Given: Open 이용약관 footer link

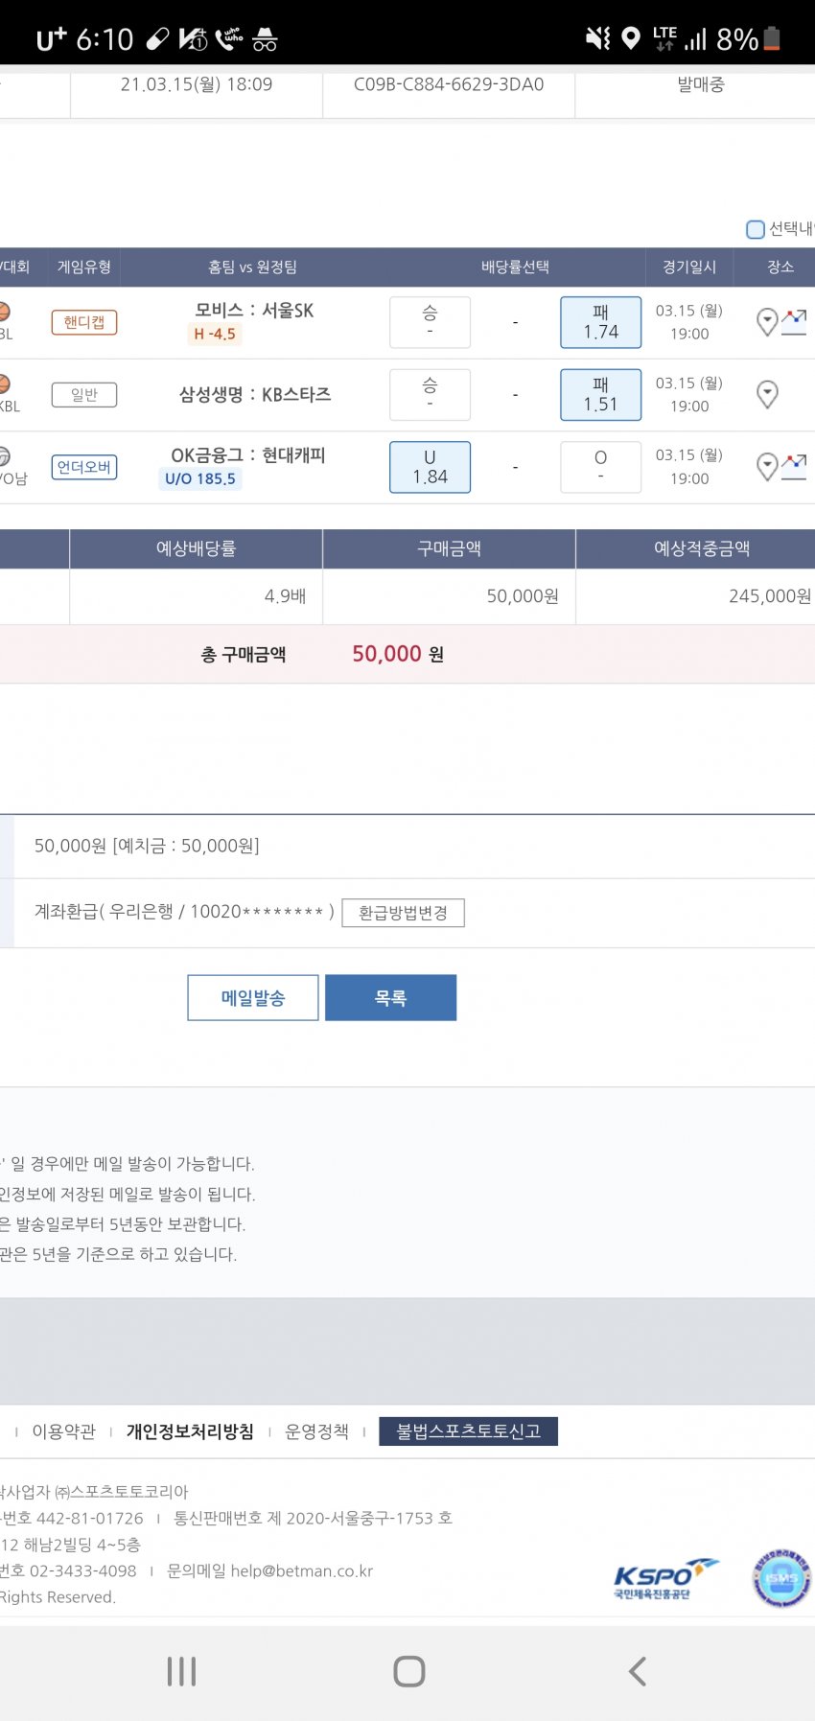Looking at the screenshot, I should tap(64, 1431).
